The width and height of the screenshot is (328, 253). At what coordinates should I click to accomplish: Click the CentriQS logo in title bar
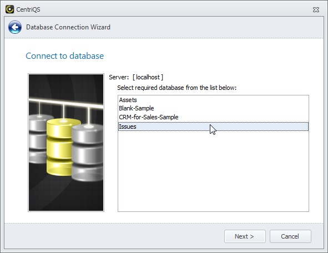click(9, 9)
